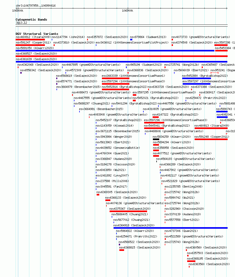
Task: Click nsv6147322 (ByrskaBishop2022) label
Action: click(x=175, y=115)
